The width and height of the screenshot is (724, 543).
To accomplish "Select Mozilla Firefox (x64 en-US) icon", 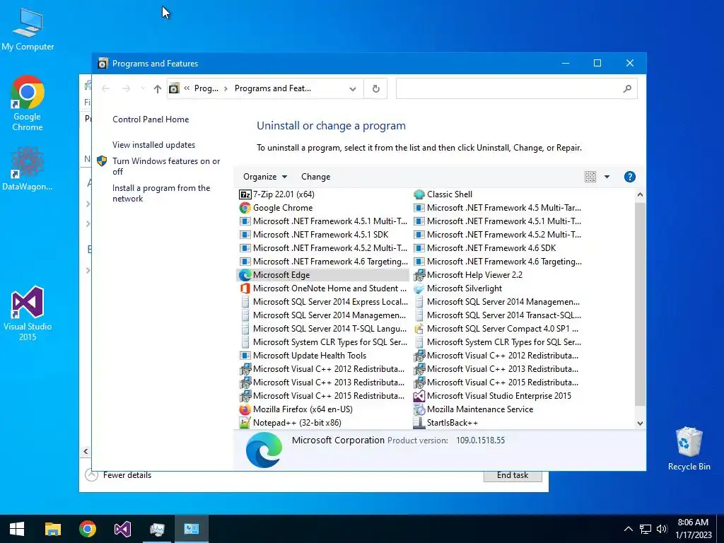I will pyautogui.click(x=245, y=409).
